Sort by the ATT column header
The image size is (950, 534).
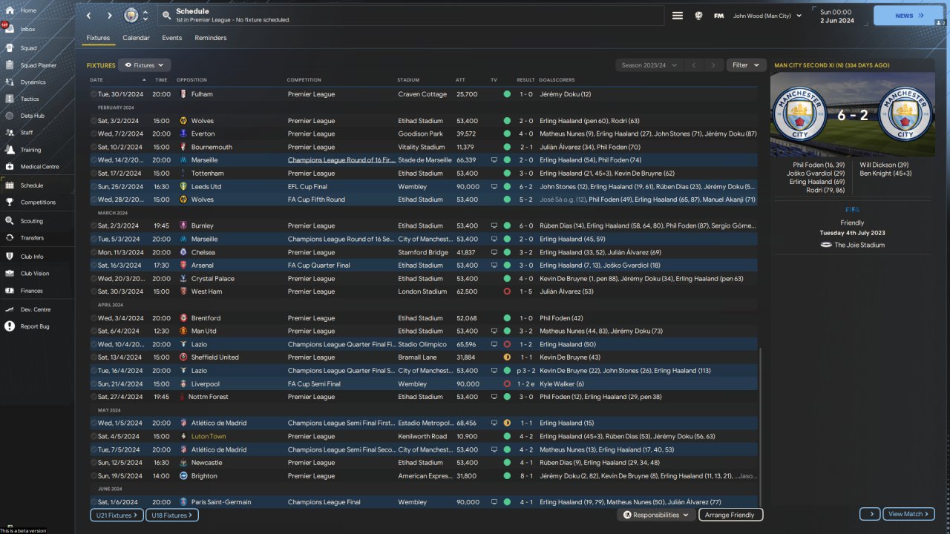coord(460,80)
